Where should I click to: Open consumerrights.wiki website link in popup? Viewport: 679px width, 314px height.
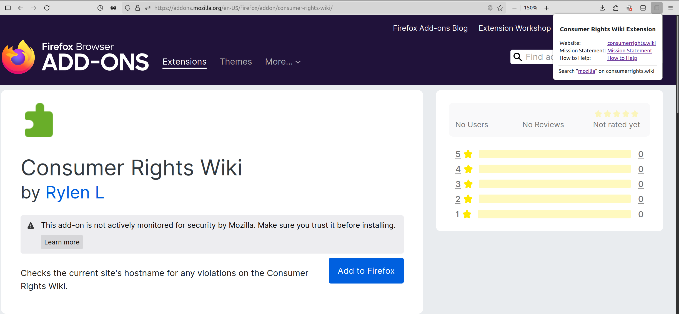tap(631, 43)
